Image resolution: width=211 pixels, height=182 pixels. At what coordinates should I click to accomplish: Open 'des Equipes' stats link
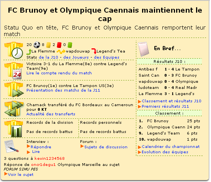[106, 57]
